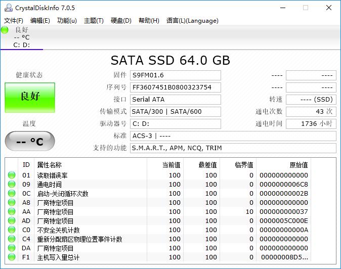Click the temperature -- °C button
The width and height of the screenshot is (341, 269).
pos(30,142)
